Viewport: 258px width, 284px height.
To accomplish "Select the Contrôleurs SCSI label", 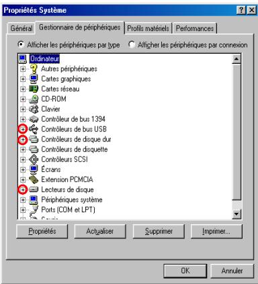I will coord(64,159).
